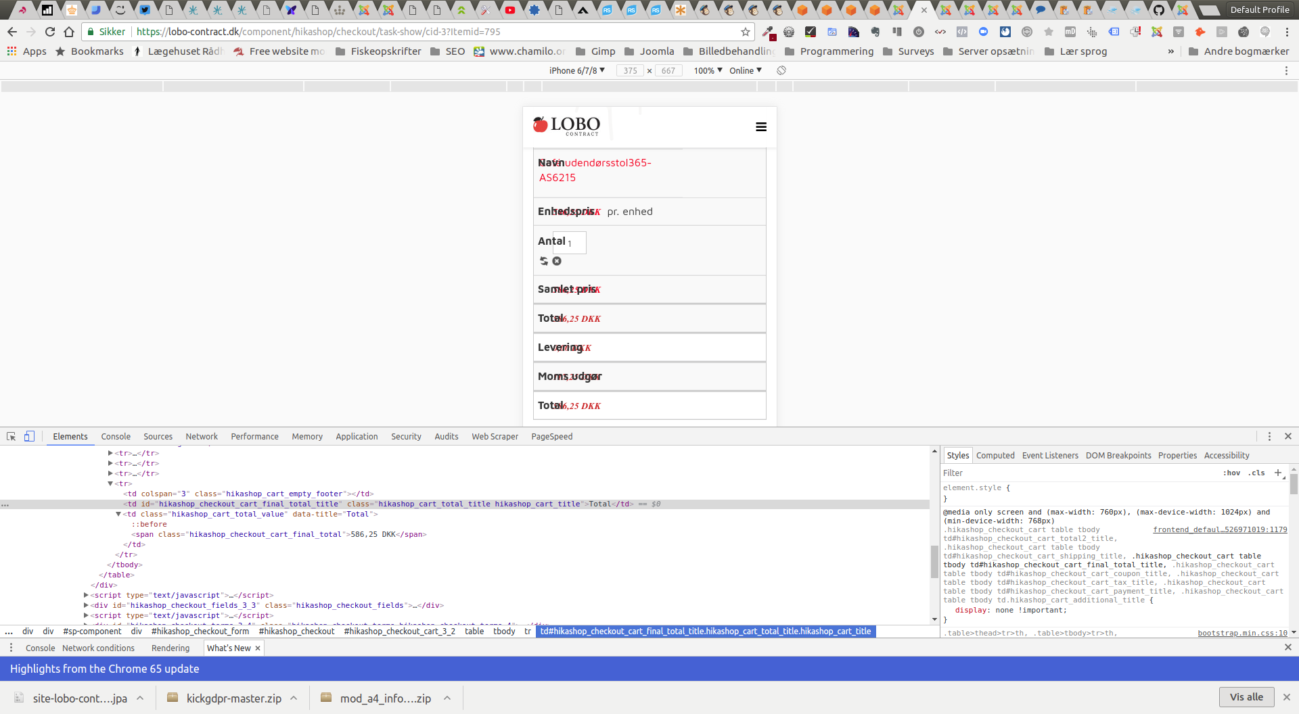Toggle the :hov element state panel

coord(1231,473)
